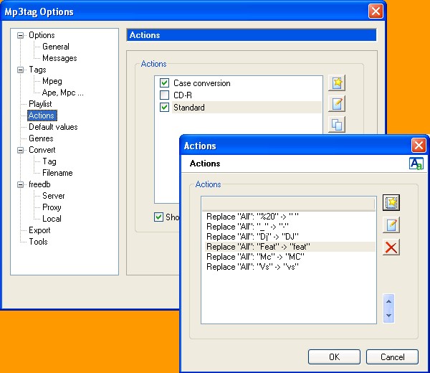Enable the CD-R action group checkbox

(165, 95)
